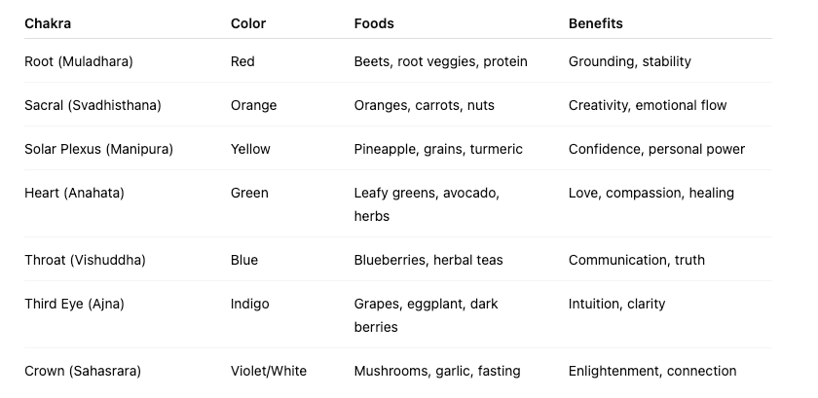Screen dimensions: 818x398
Task: Select the Throat (Vishuddha) cell
Action: pos(85,260)
